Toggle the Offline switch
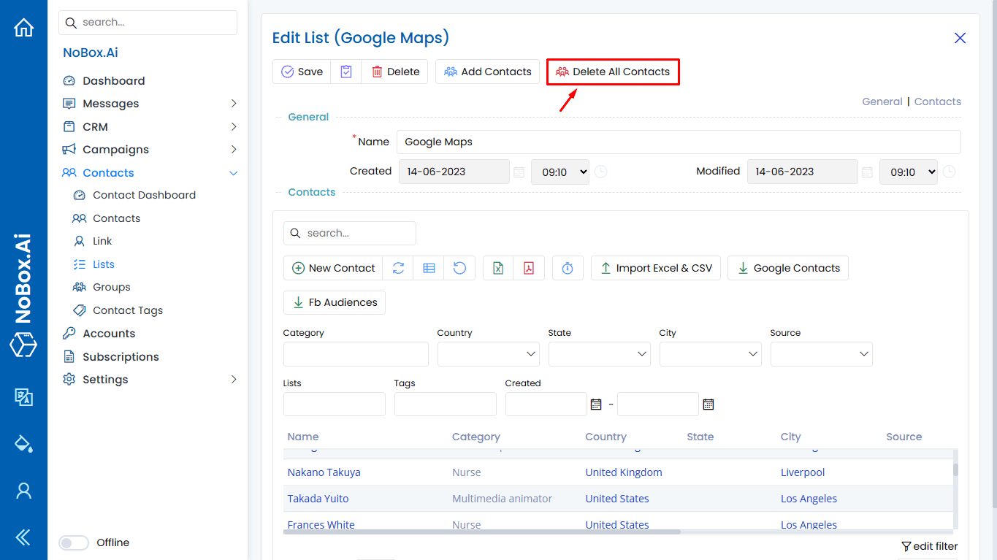The height and width of the screenshot is (560, 997). coord(73,542)
